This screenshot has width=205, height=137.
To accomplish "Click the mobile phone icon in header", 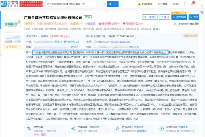I will pos(185,4).
